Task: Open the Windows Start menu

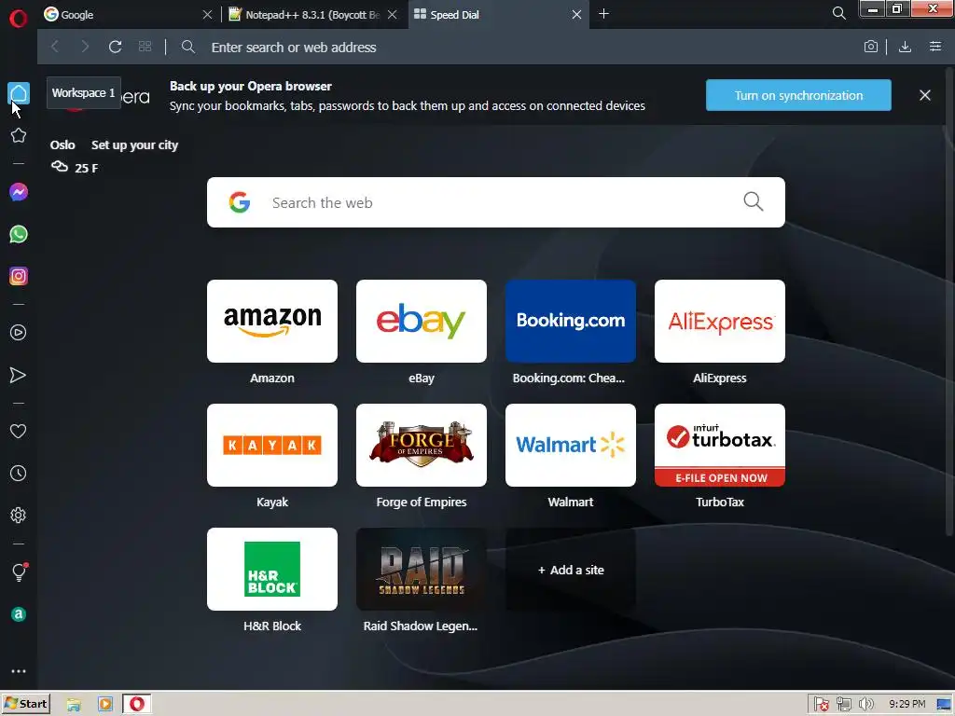Action: coord(25,704)
